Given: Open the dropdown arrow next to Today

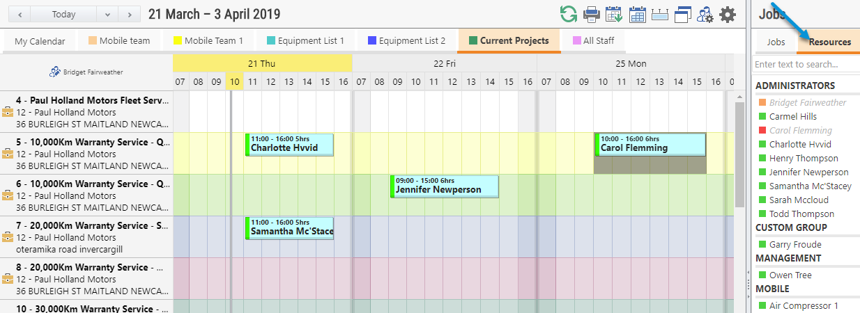Looking at the screenshot, I should [x=107, y=15].
